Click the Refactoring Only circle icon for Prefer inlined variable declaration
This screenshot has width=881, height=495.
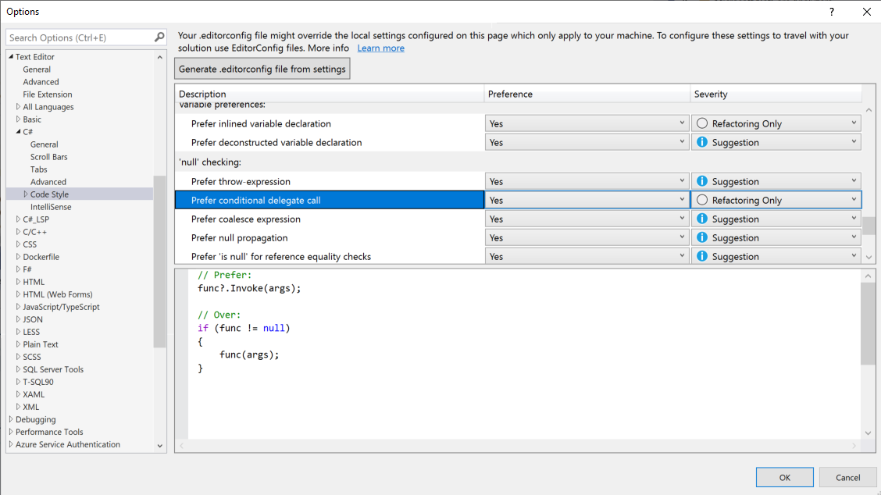[701, 123]
